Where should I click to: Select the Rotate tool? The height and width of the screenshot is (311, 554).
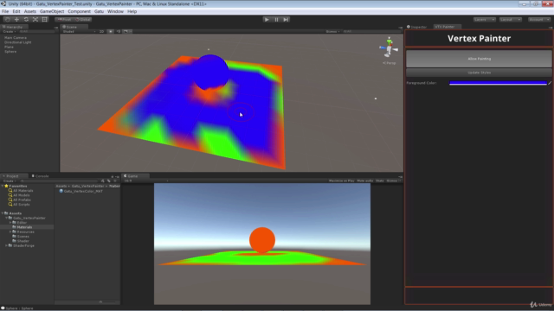point(26,19)
